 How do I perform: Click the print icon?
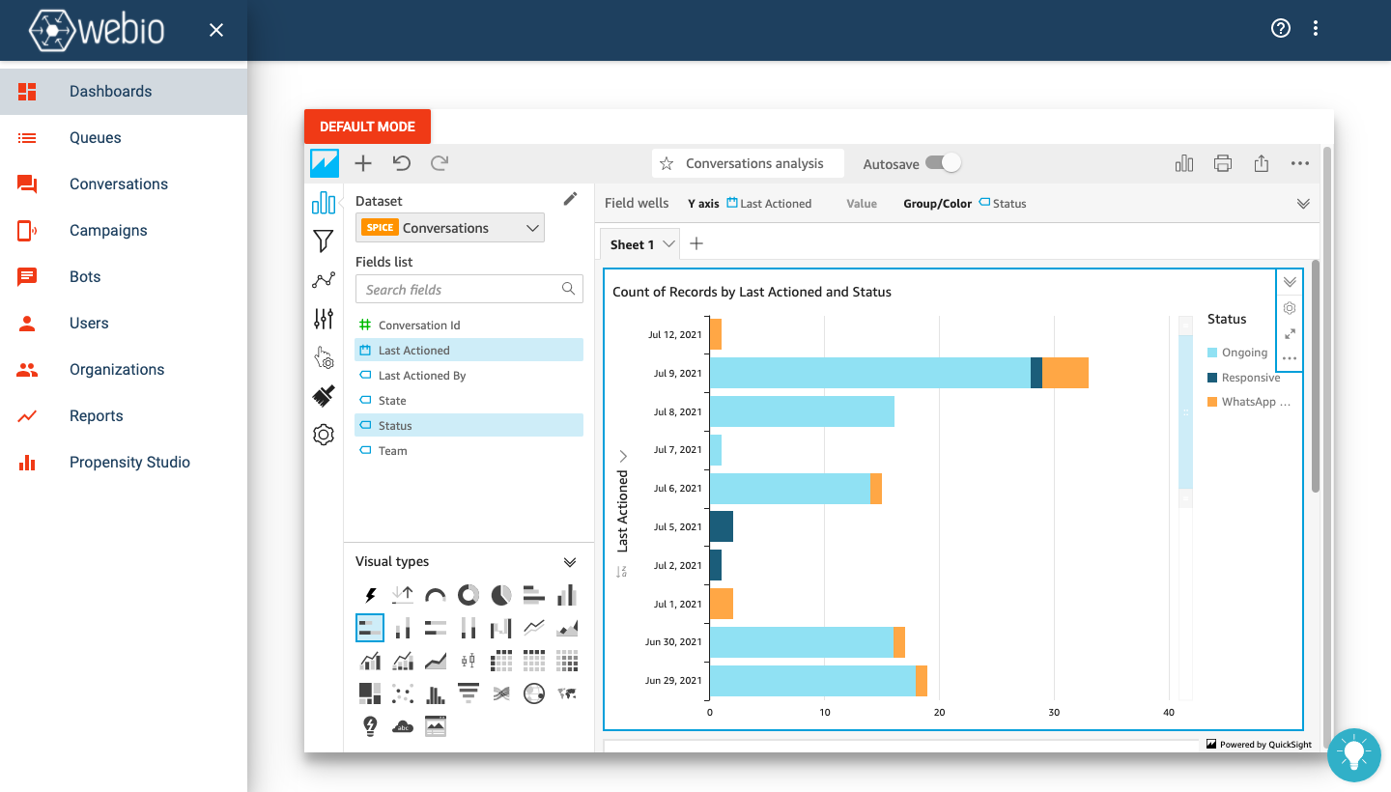pos(1223,163)
